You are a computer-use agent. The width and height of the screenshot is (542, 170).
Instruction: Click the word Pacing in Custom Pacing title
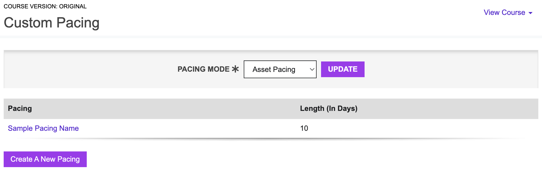click(78, 22)
